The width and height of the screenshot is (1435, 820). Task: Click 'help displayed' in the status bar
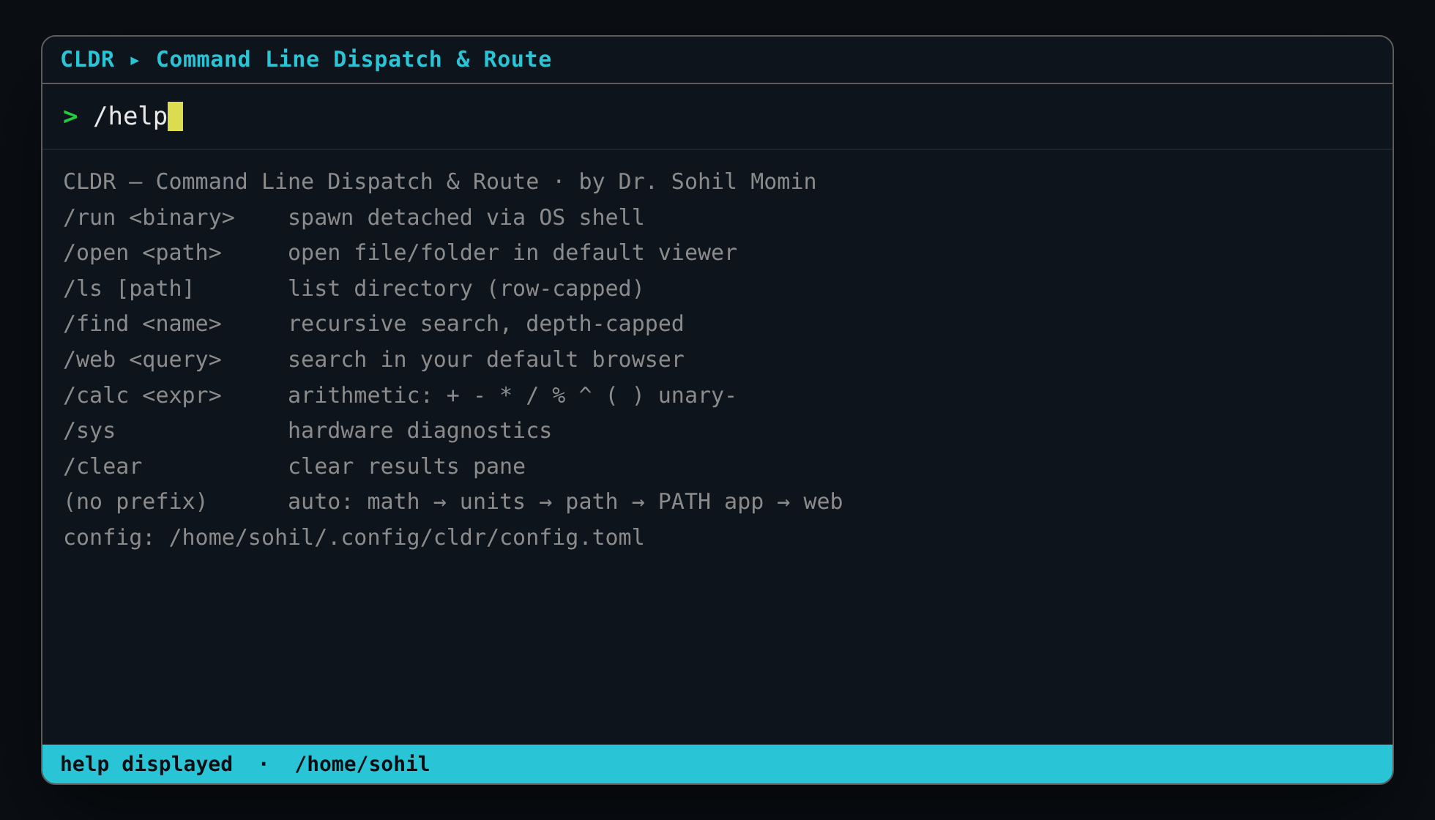(146, 764)
